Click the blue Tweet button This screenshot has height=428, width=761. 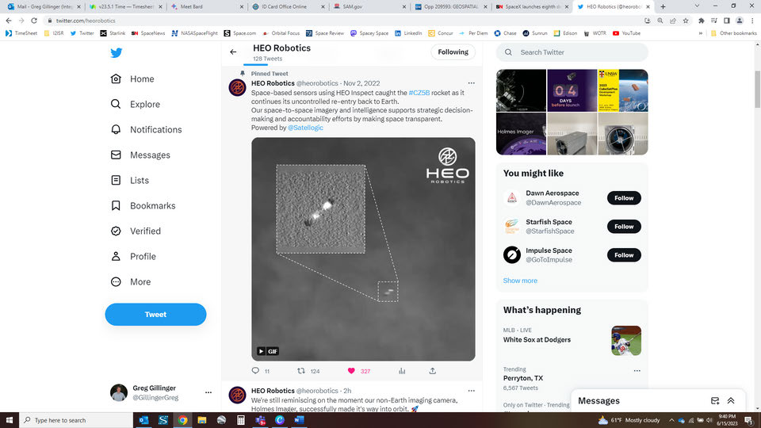(x=155, y=315)
